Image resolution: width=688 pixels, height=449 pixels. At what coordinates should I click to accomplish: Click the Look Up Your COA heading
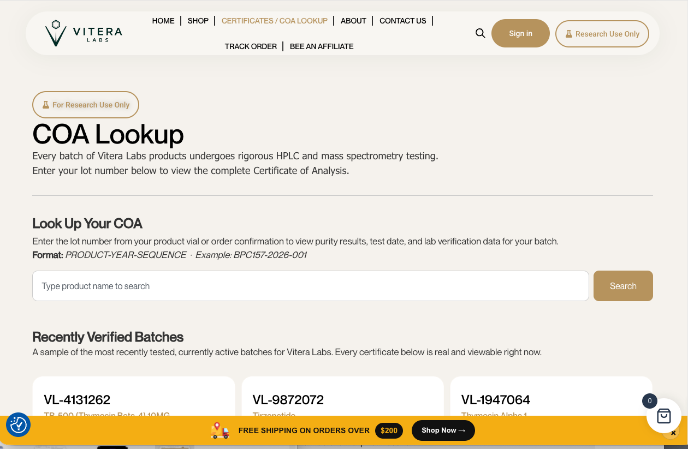[x=87, y=224]
